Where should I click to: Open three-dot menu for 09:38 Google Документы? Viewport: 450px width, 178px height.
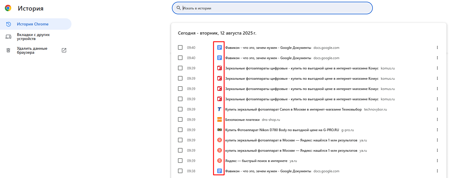pos(437,171)
